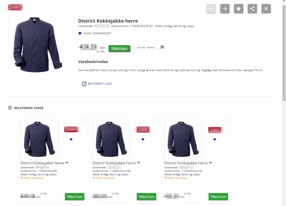Collapse the RELATEREDE VARER section
Image resolution: width=286 pixels, height=206 pixels.
pos(10,108)
